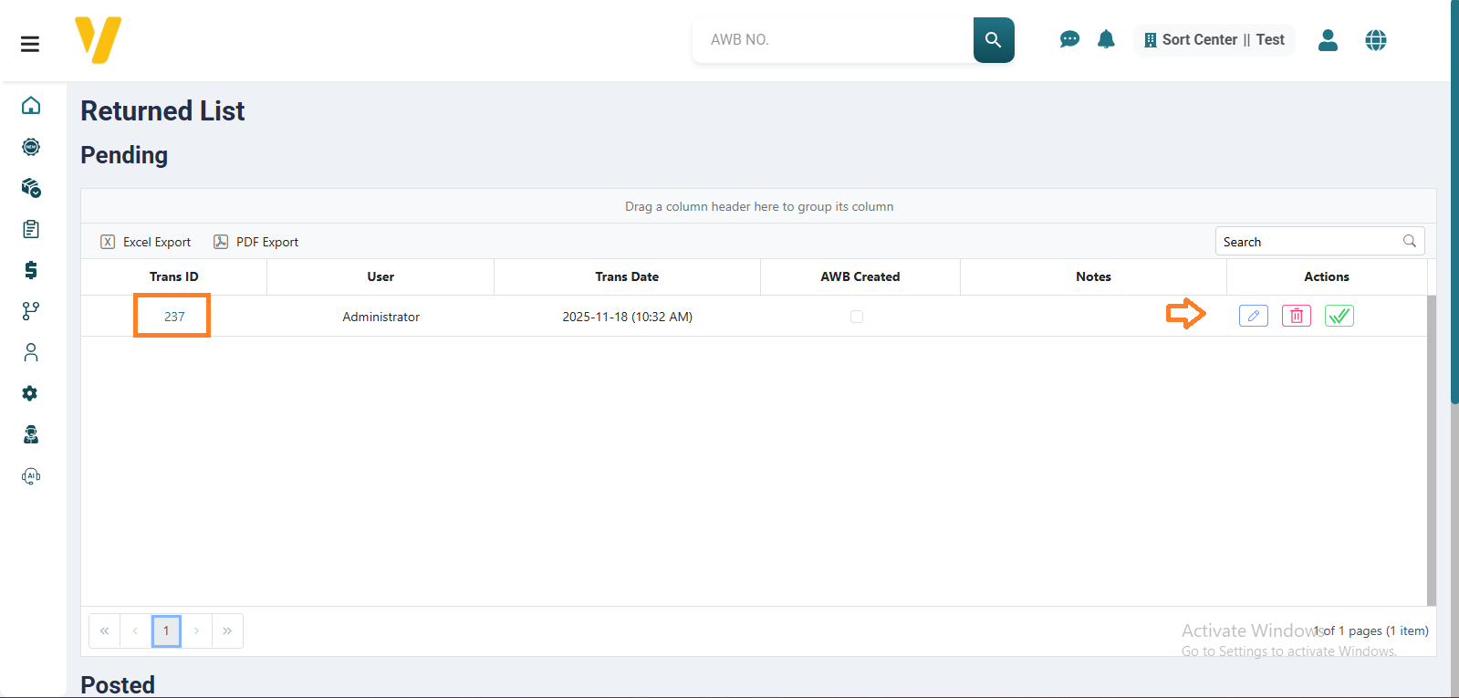This screenshot has width=1459, height=698.
Task: Delete transaction 237 with the trash icon
Action: click(1296, 316)
